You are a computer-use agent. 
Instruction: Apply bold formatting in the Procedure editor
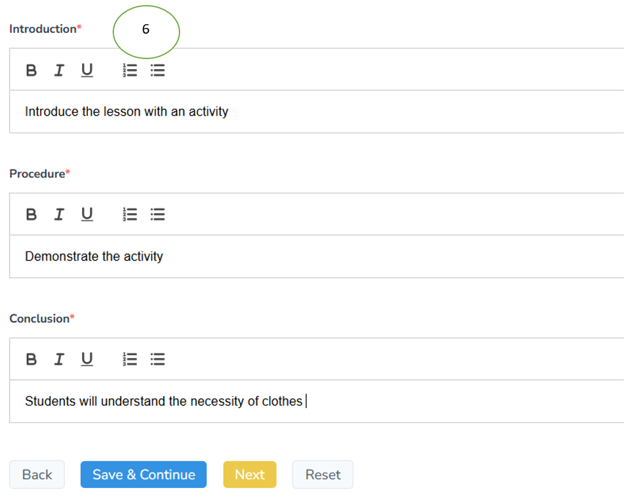pos(31,214)
